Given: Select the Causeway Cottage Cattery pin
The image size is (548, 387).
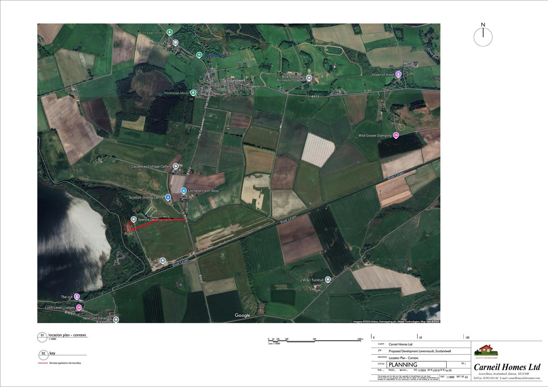Looking at the screenshot, I should tap(176, 166).
